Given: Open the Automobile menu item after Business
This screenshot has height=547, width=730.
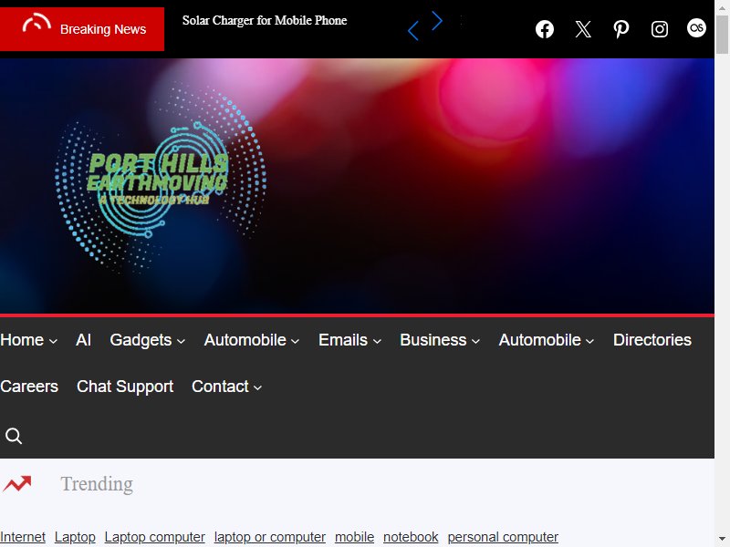Looking at the screenshot, I should [540, 340].
